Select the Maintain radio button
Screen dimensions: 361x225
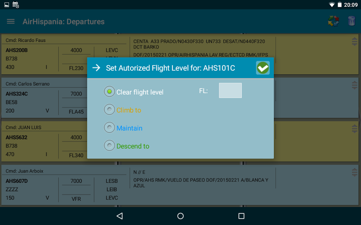109,127
